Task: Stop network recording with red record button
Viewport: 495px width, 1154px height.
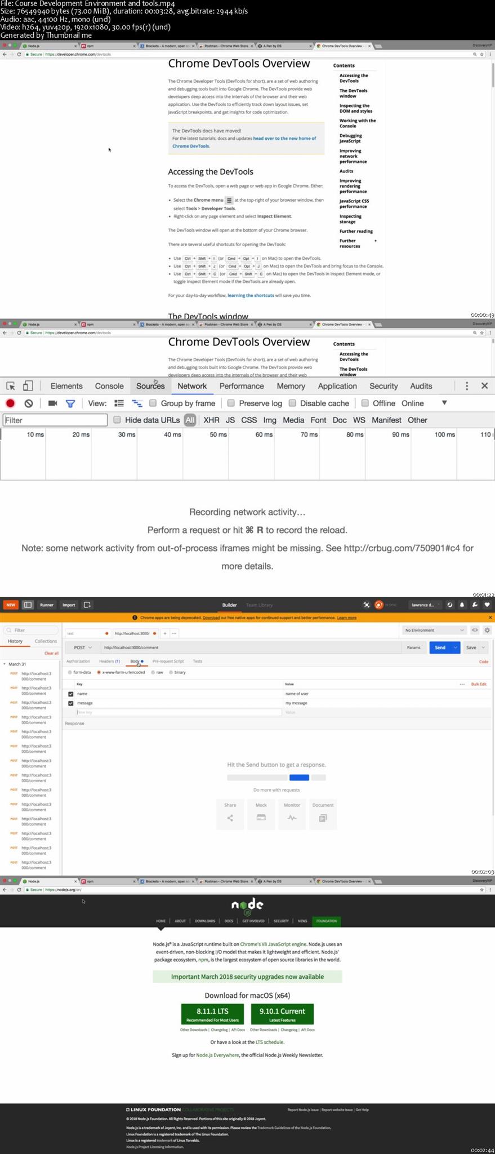Action: click(10, 403)
